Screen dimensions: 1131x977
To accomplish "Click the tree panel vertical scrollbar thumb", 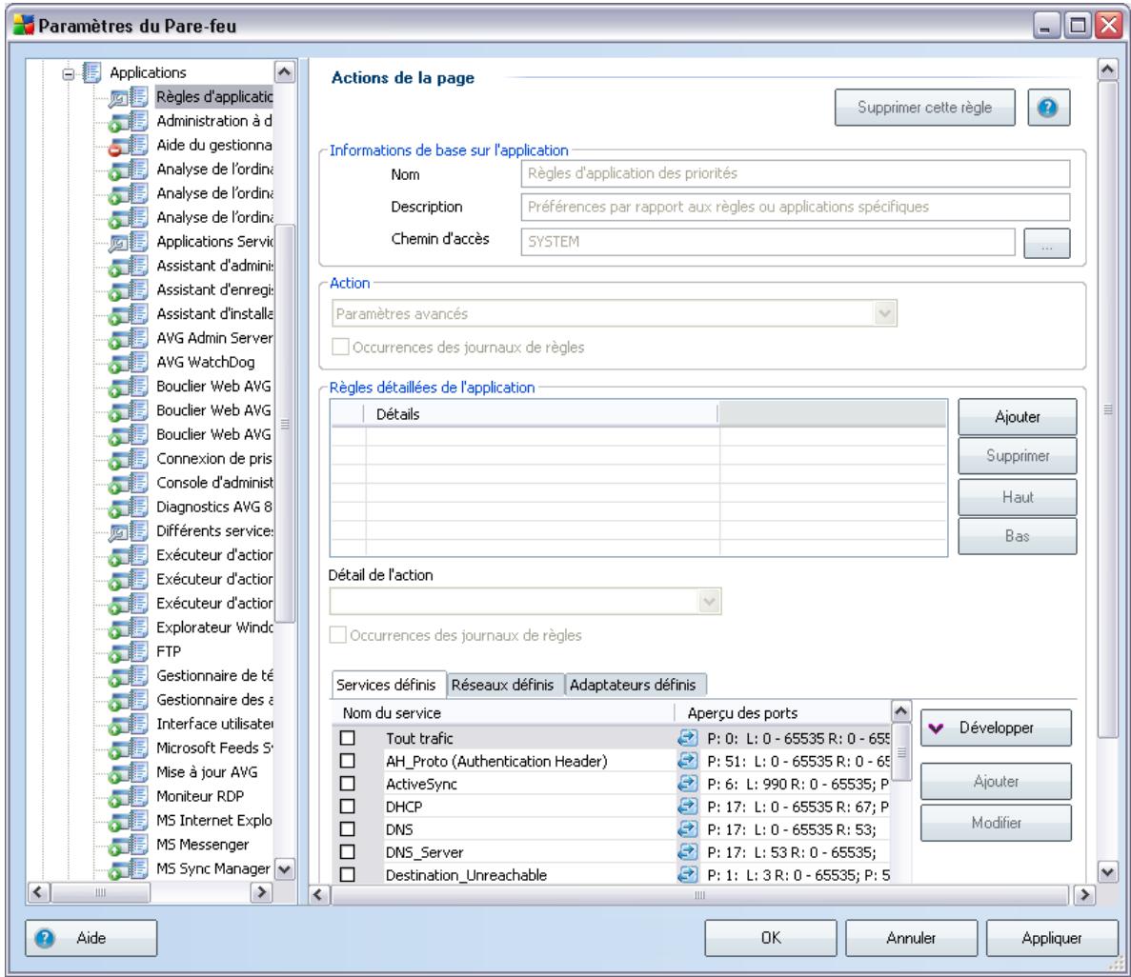I will (x=285, y=424).
